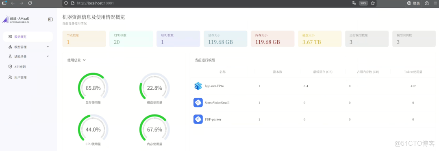This screenshot has height=151, width=439.
Task: Select the SenseVoiceSmall model name
Action: (217, 103)
